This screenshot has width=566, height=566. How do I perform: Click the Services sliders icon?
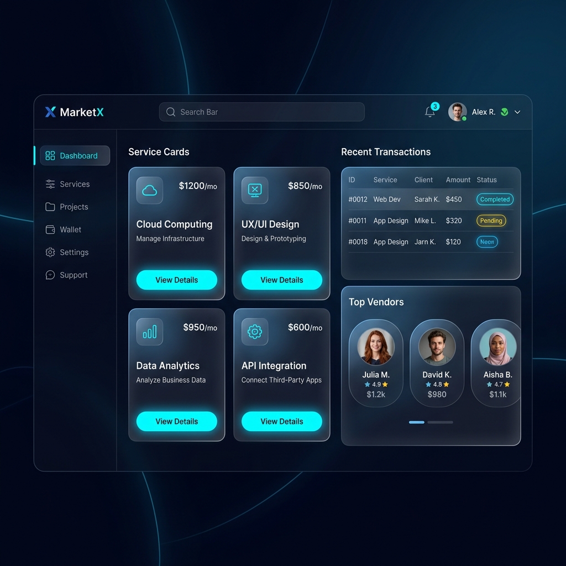click(x=50, y=184)
